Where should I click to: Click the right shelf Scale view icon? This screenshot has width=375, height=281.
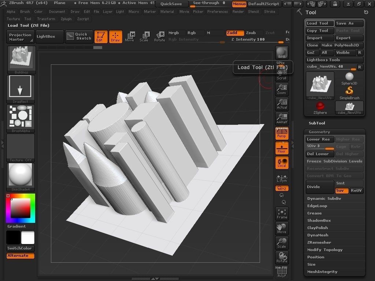[x=282, y=243]
